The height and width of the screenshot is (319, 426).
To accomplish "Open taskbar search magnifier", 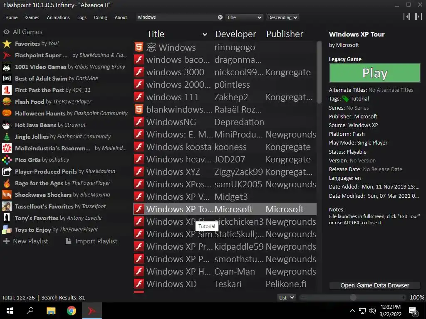I will (x=30, y=311).
